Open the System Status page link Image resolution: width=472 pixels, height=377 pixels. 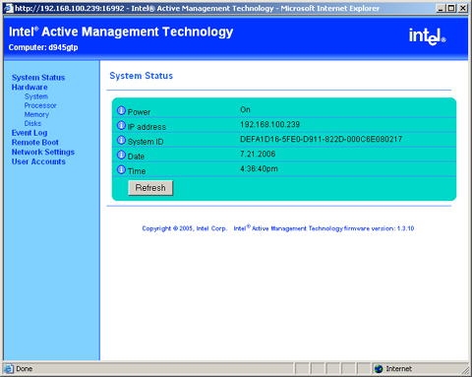click(x=38, y=78)
